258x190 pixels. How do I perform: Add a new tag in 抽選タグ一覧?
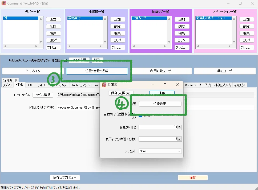[182, 19]
